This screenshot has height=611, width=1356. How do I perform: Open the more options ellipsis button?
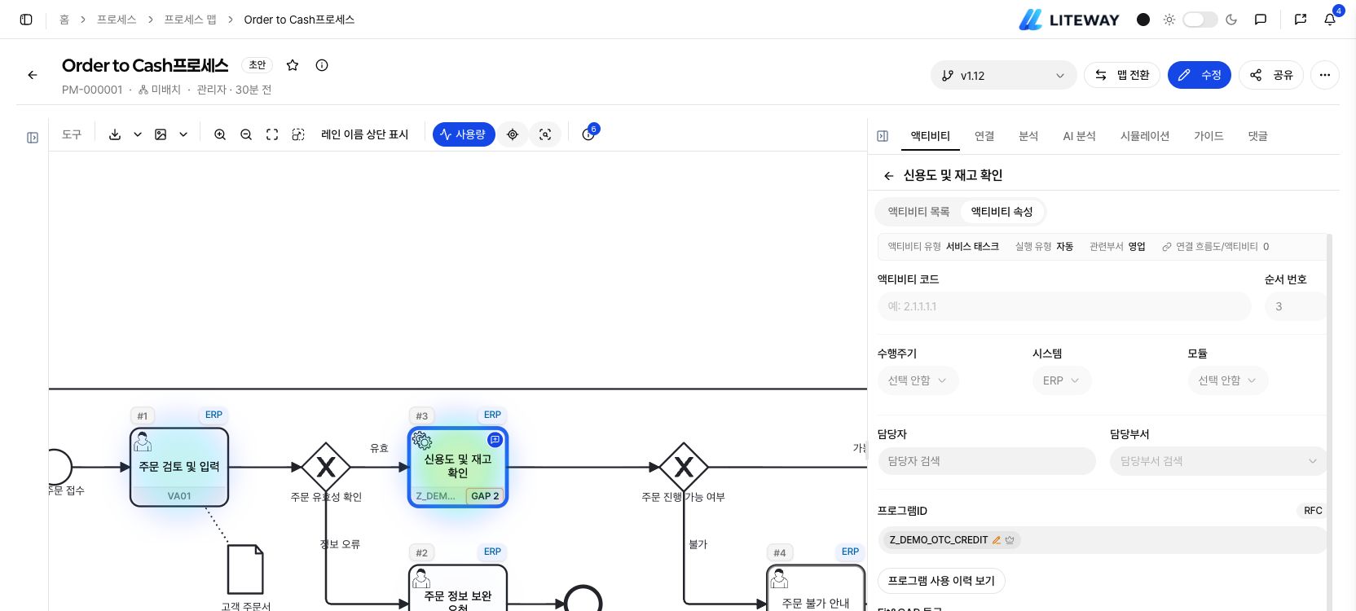(x=1325, y=75)
